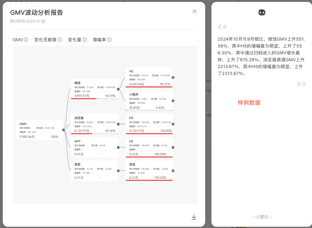Collapse the GMV root node
312x228 pixels.
64,129
